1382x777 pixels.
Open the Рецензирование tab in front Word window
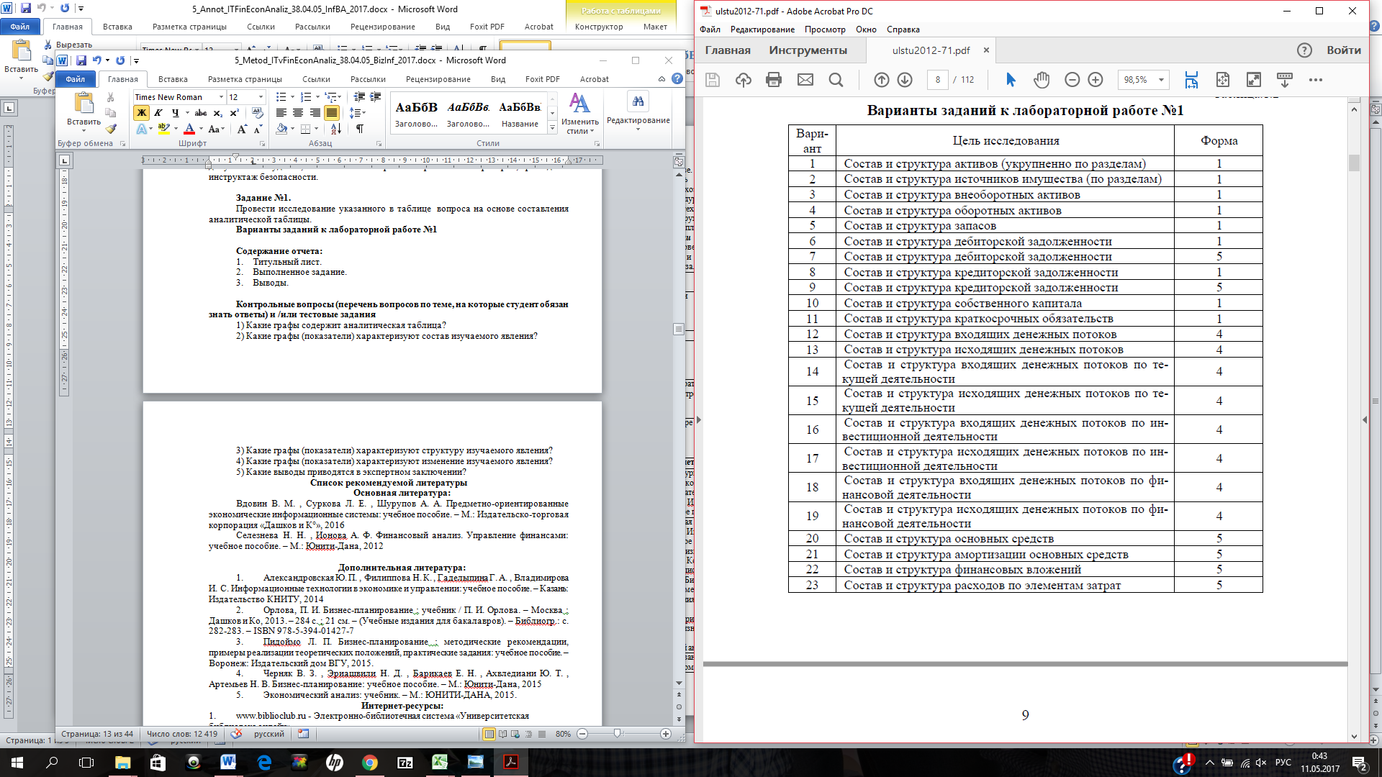tap(438, 79)
